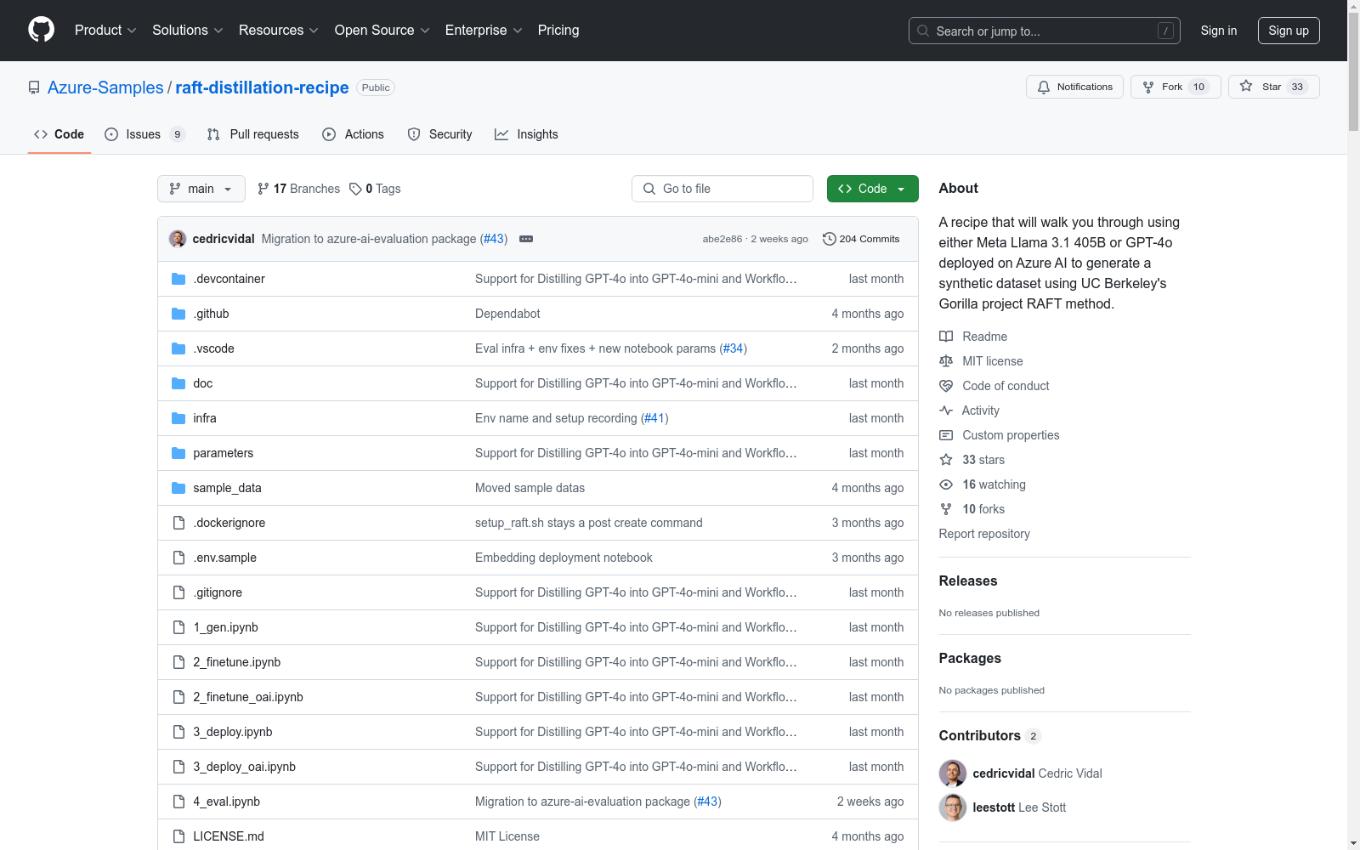Image resolution: width=1360 pixels, height=850 pixels.
Task: Click the pulse icon next to Activity
Action: [x=946, y=411]
